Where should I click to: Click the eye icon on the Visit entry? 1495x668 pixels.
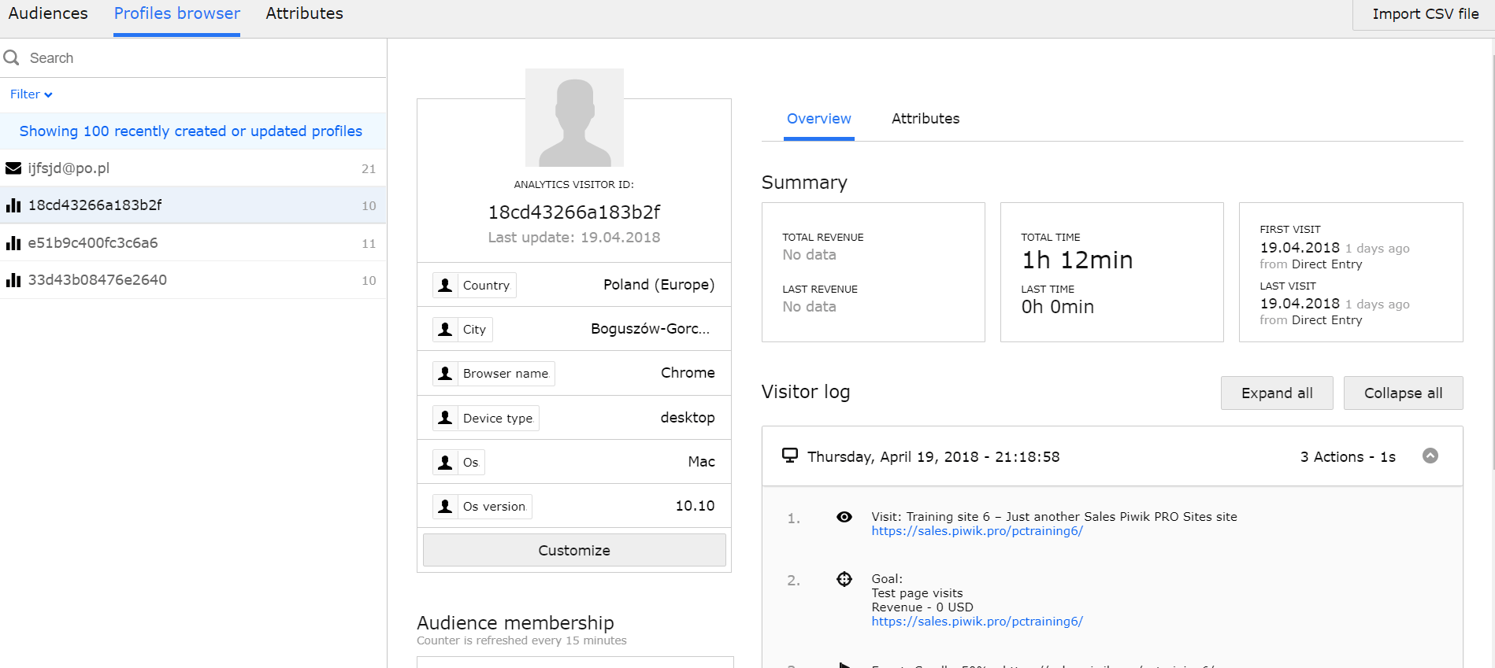pos(844,517)
